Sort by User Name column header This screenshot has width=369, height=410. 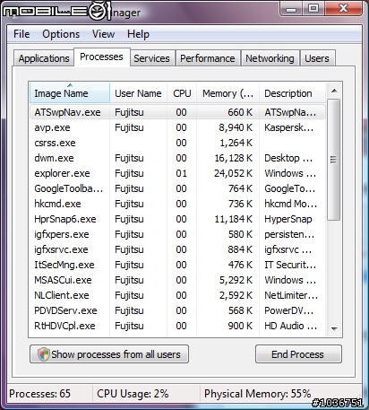point(138,93)
